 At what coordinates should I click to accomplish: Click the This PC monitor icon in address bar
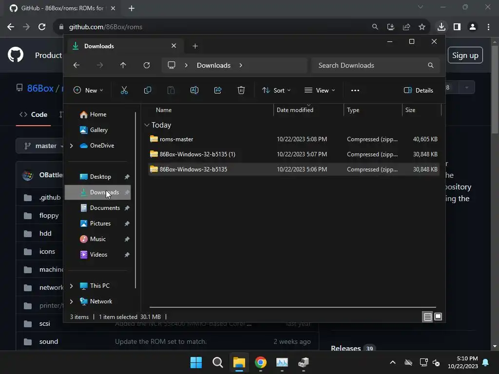point(172,65)
